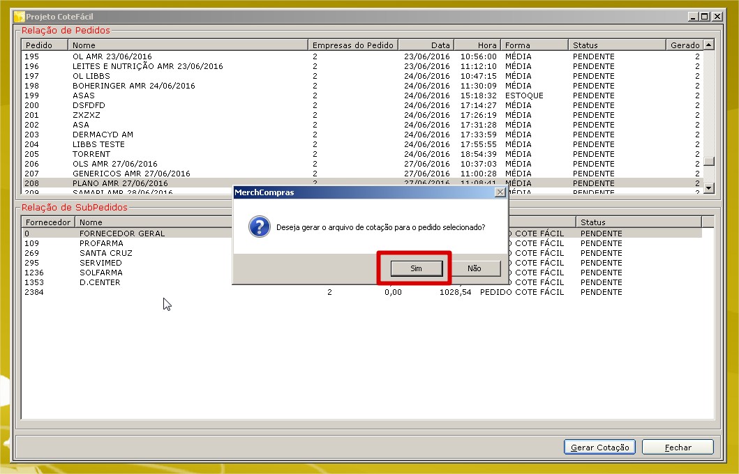Click Empresas do Pedido column header
This screenshot has width=739, height=474.
click(353, 45)
